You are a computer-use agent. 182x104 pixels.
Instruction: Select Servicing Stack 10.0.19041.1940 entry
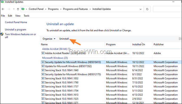62,70
